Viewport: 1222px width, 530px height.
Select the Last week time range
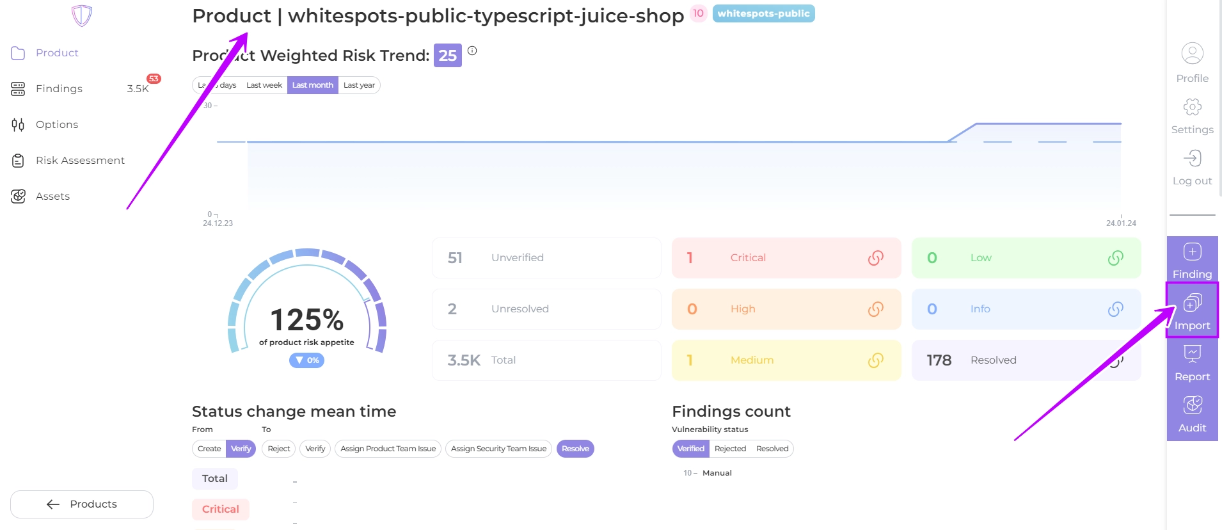(264, 85)
